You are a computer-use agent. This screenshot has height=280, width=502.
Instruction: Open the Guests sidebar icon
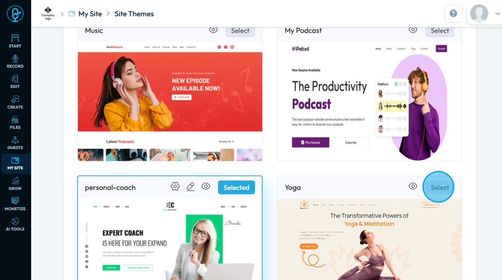(x=15, y=143)
